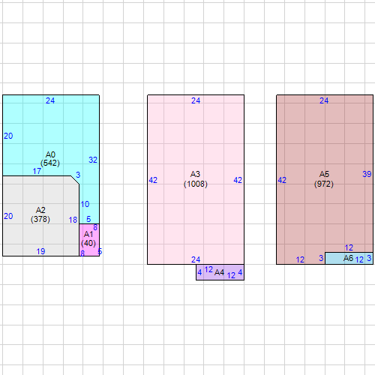
Task: Click dimension 3 on A6's right edge
Action: point(369,258)
